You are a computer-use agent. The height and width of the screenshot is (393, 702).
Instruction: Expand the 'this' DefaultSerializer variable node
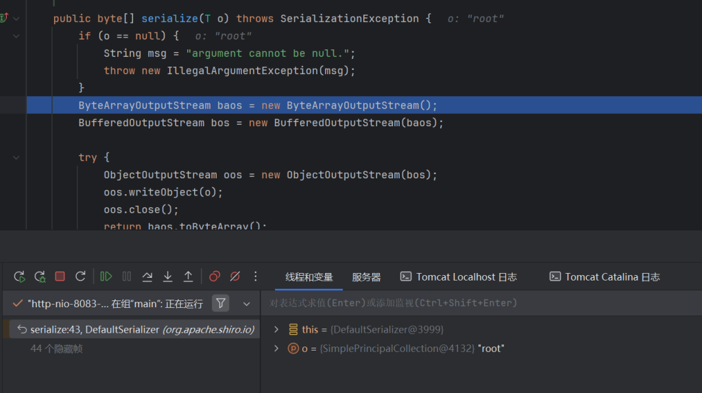tap(276, 330)
